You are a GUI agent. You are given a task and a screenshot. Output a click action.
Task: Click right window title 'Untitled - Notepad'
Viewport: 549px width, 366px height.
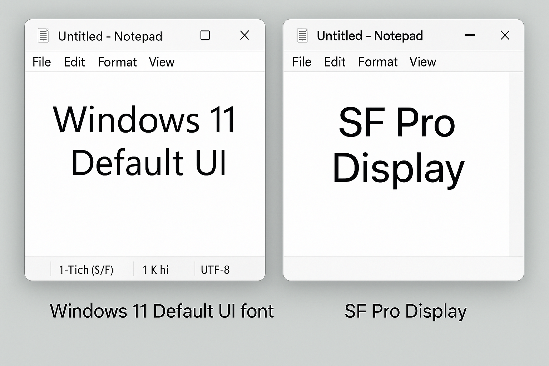point(370,36)
